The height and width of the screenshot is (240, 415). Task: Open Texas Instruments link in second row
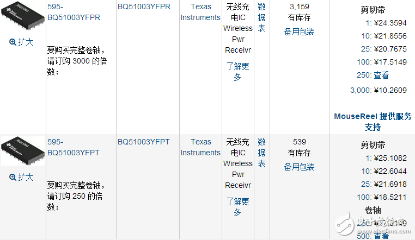(x=200, y=147)
